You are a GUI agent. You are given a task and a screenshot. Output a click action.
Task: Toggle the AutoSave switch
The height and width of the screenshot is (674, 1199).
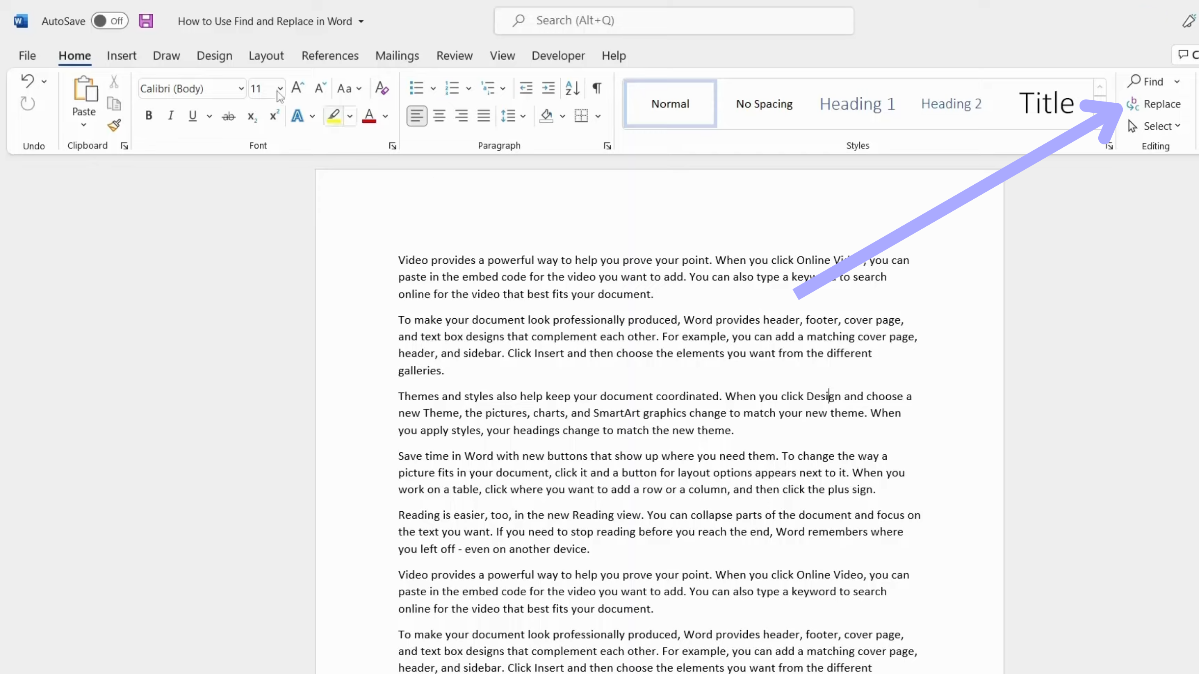tap(109, 21)
